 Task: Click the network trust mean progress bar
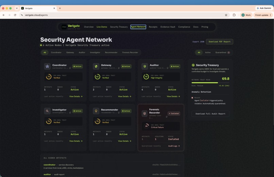click(x=210, y=83)
